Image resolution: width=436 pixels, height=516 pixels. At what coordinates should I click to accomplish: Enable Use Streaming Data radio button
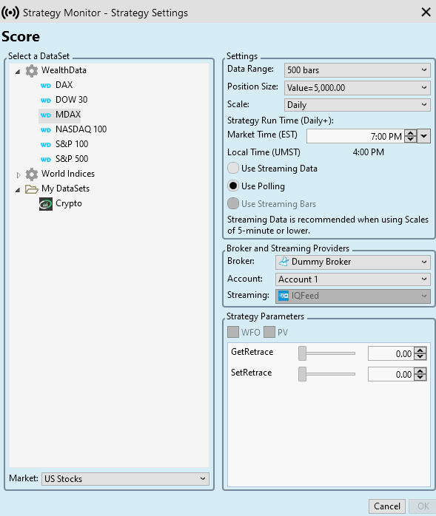click(x=233, y=168)
